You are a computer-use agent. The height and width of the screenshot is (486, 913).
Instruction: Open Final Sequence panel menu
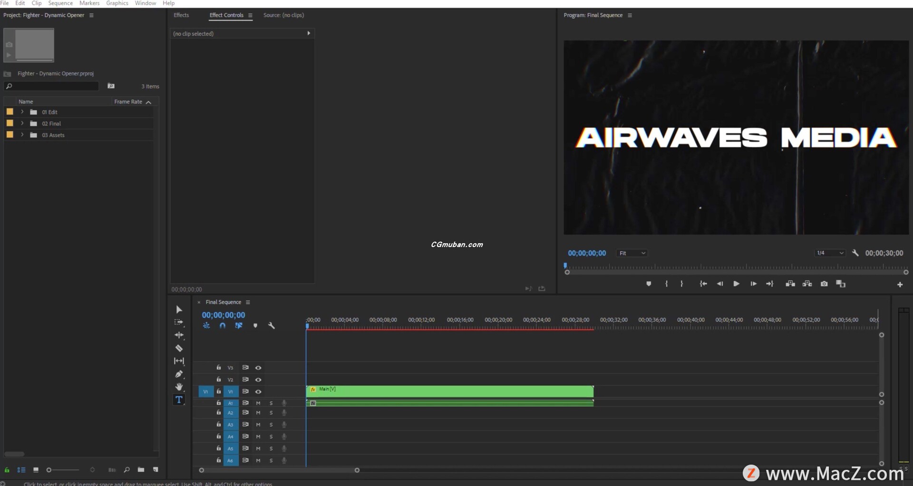point(248,302)
